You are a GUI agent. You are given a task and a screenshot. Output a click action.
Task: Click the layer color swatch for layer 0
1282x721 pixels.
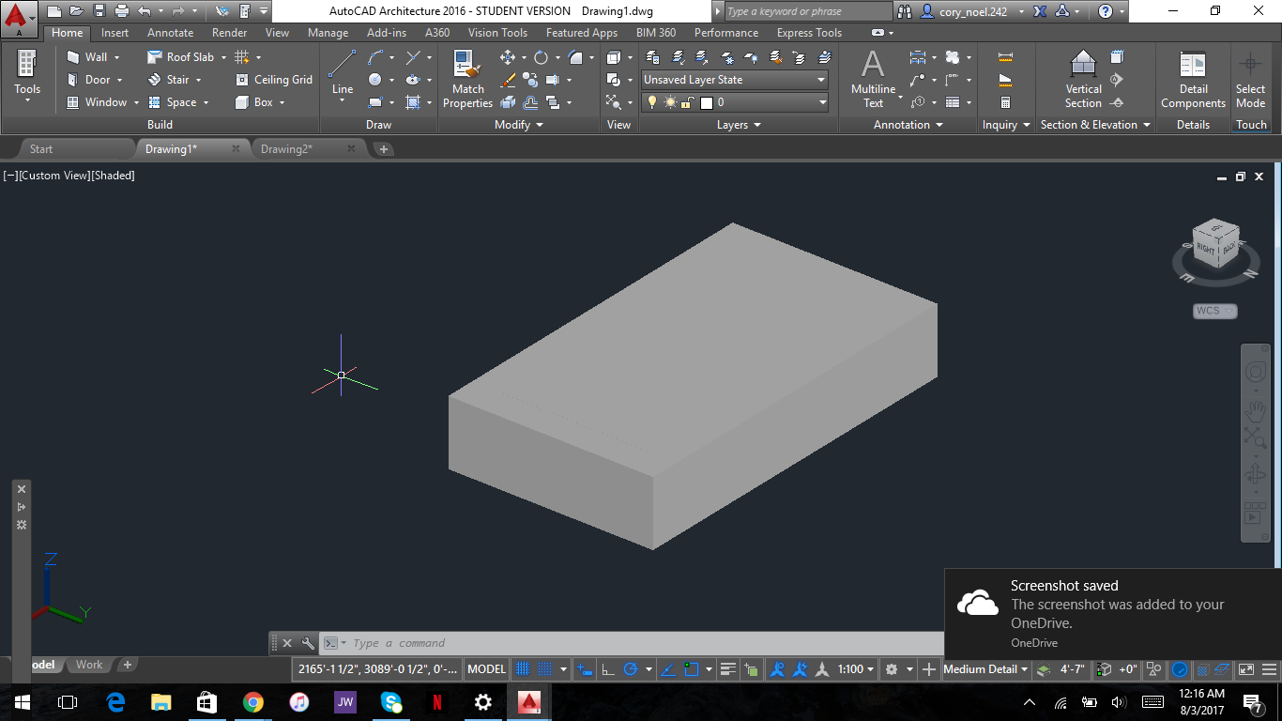pos(707,100)
